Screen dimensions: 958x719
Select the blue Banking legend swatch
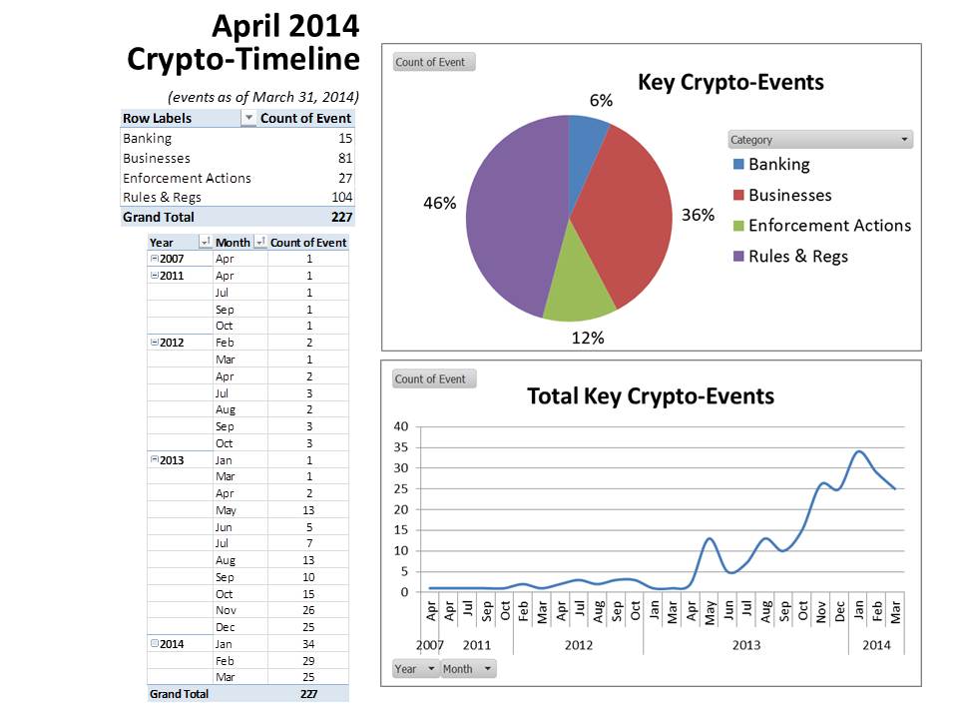[737, 165]
